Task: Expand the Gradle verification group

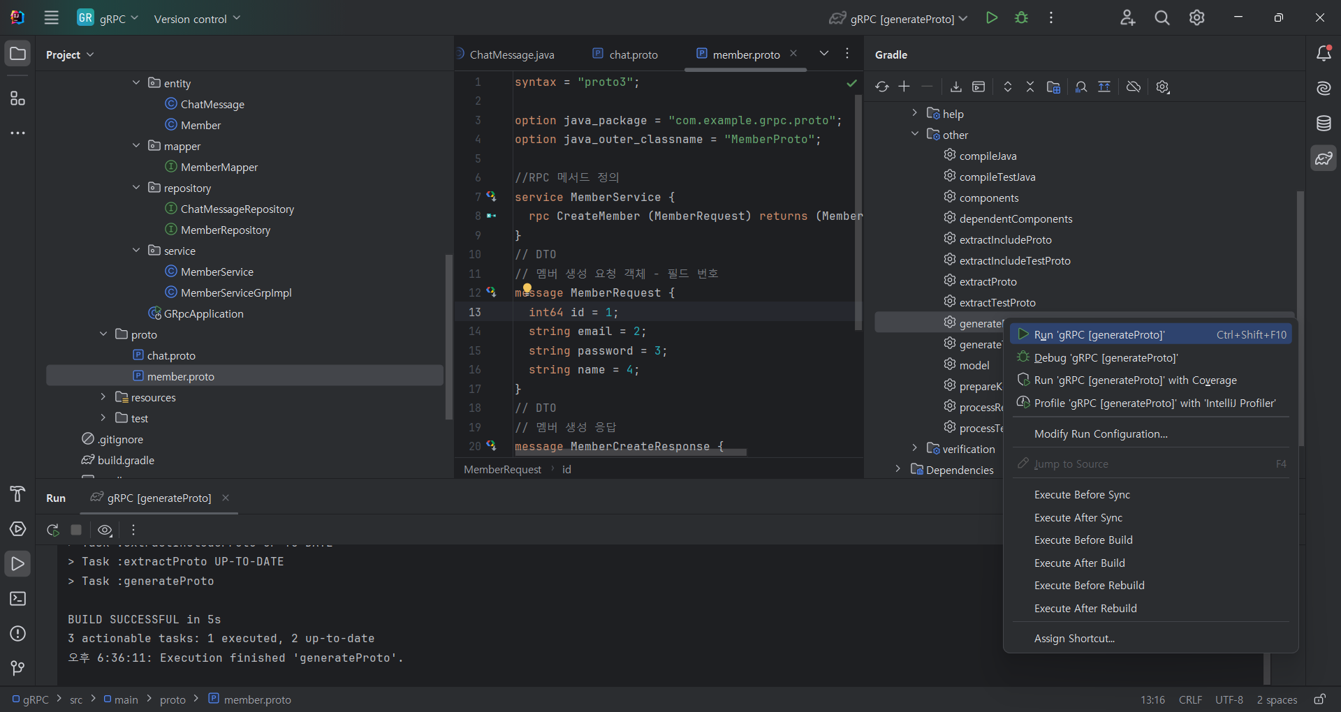Action: 915,448
